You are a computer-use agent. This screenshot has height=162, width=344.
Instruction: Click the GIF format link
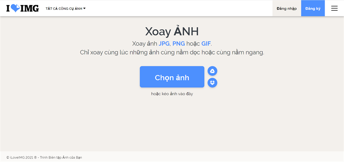point(206,44)
